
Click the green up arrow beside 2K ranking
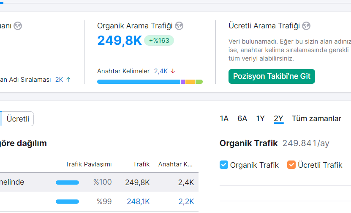coord(68,80)
